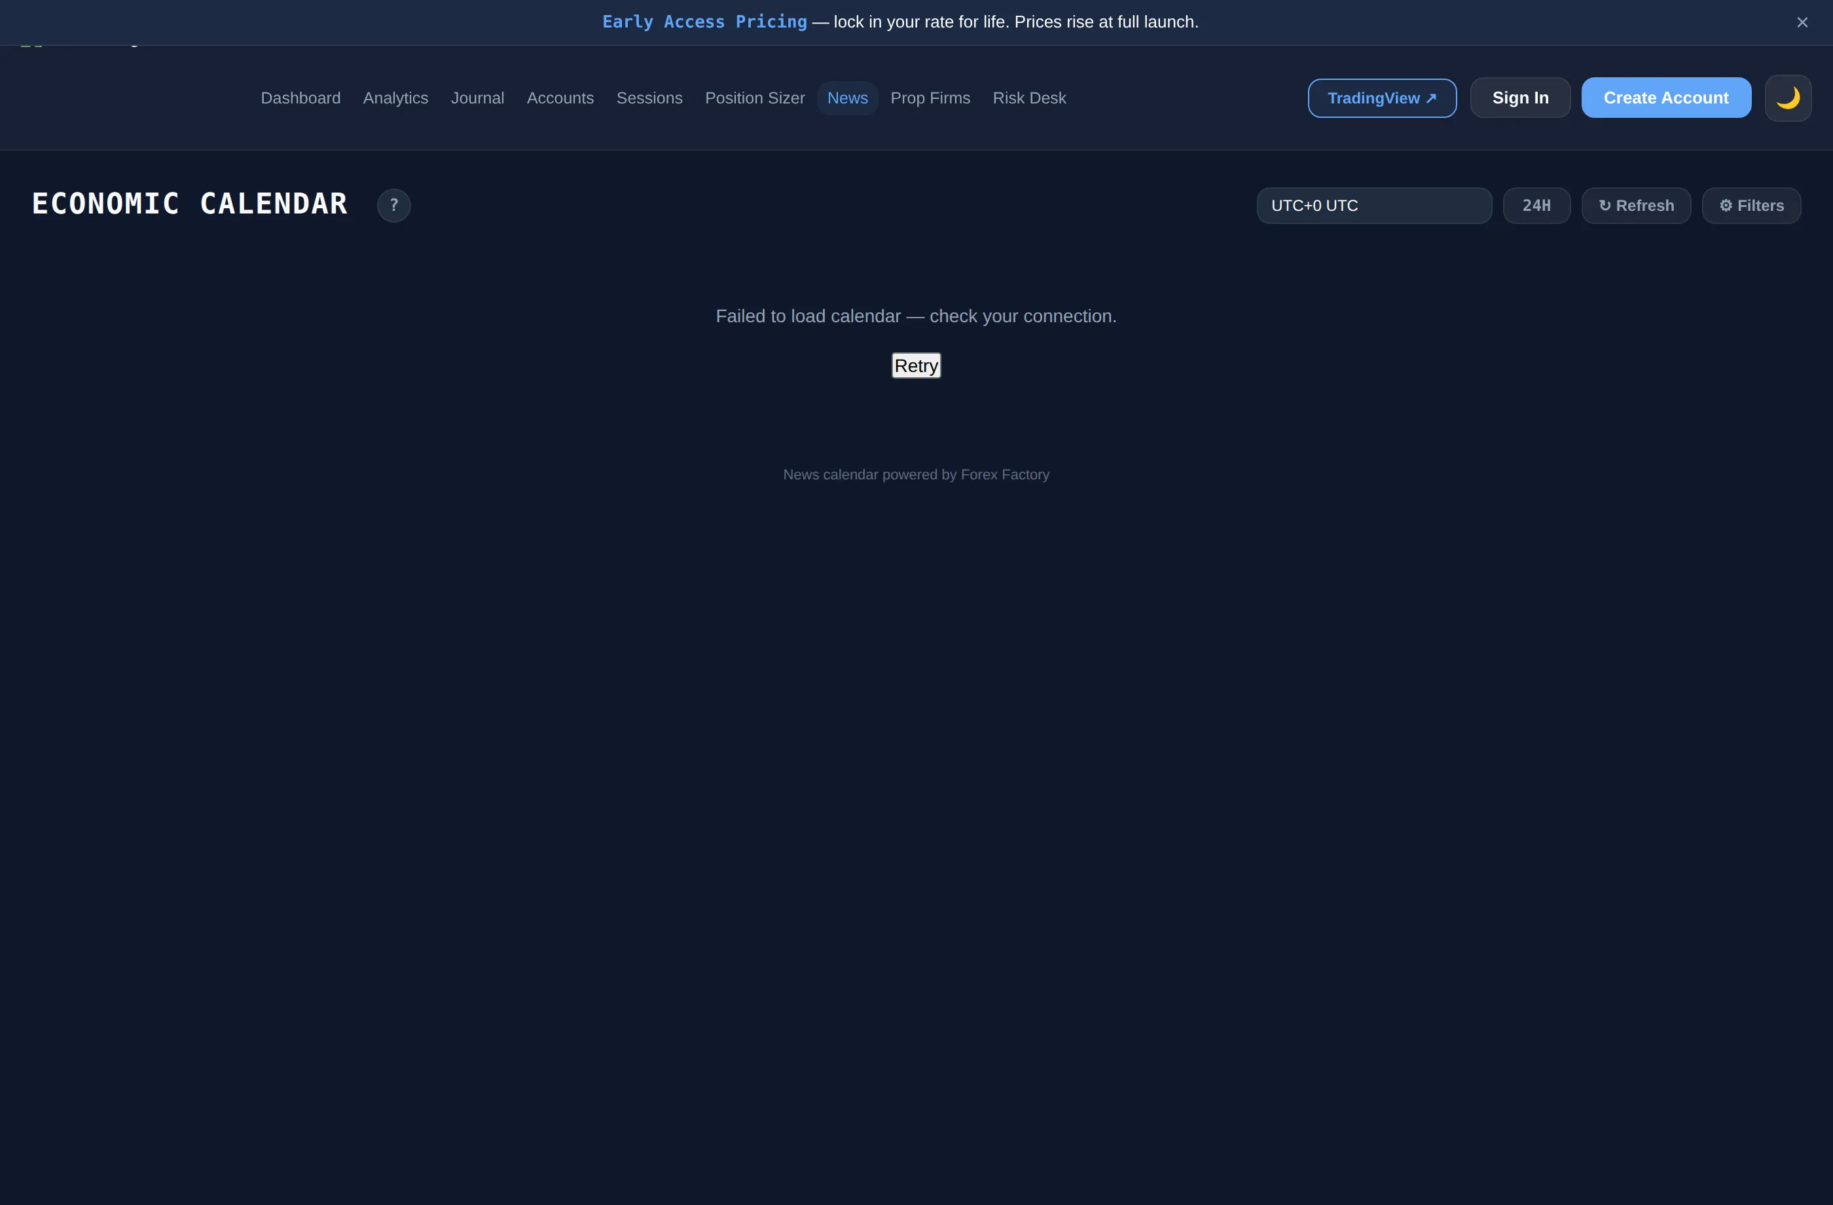
Task: Go to the Dashboard tab
Action: tap(300, 98)
